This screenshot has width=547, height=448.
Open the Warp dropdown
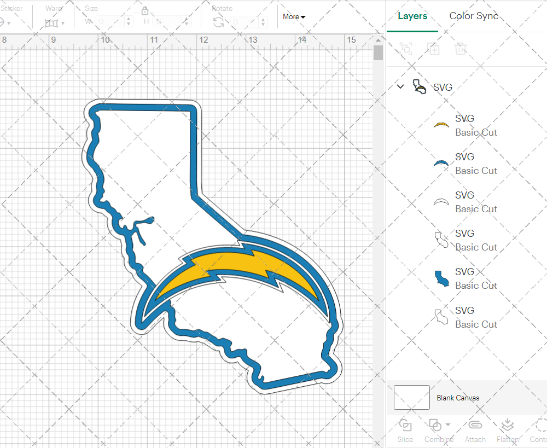click(x=55, y=23)
